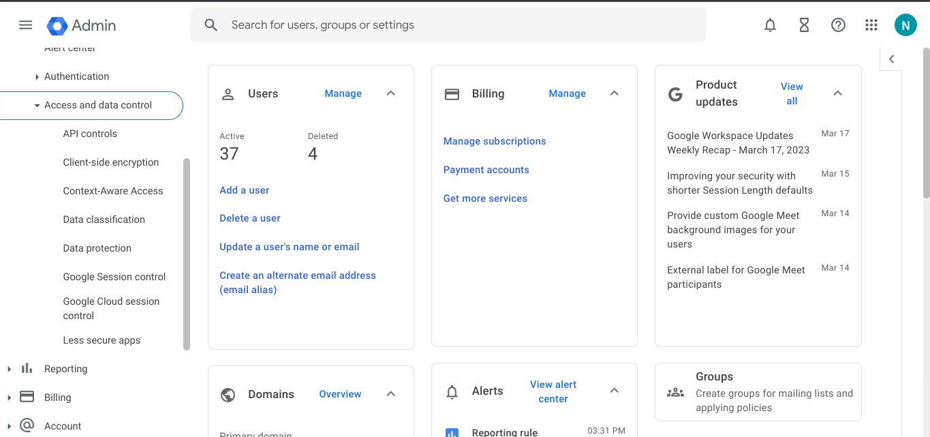
Task: Open Google Cloud session control
Action: click(x=111, y=308)
